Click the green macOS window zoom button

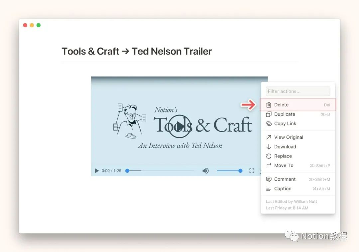click(x=39, y=25)
